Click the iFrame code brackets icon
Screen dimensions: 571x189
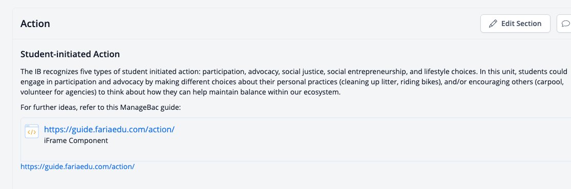click(32, 132)
